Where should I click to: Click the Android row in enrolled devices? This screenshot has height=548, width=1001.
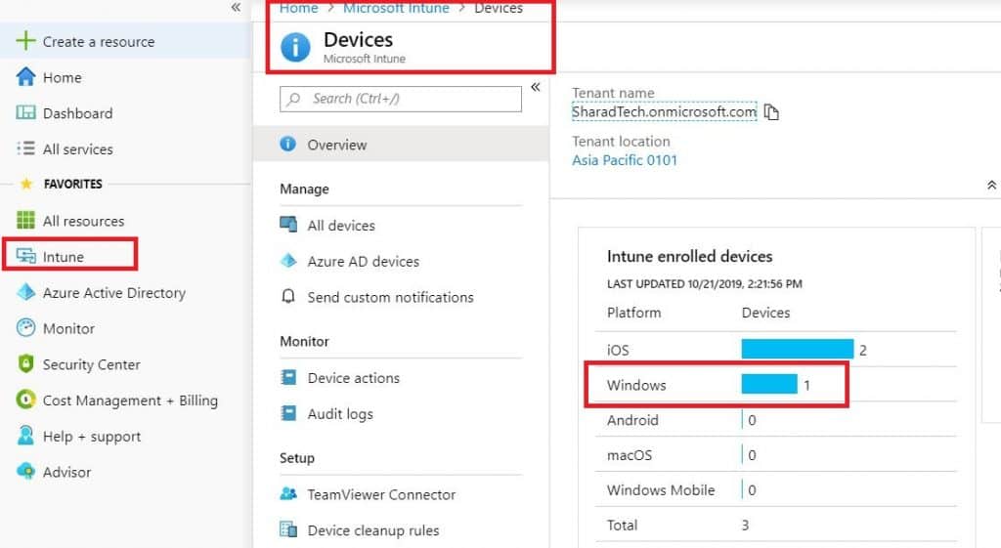(775, 420)
